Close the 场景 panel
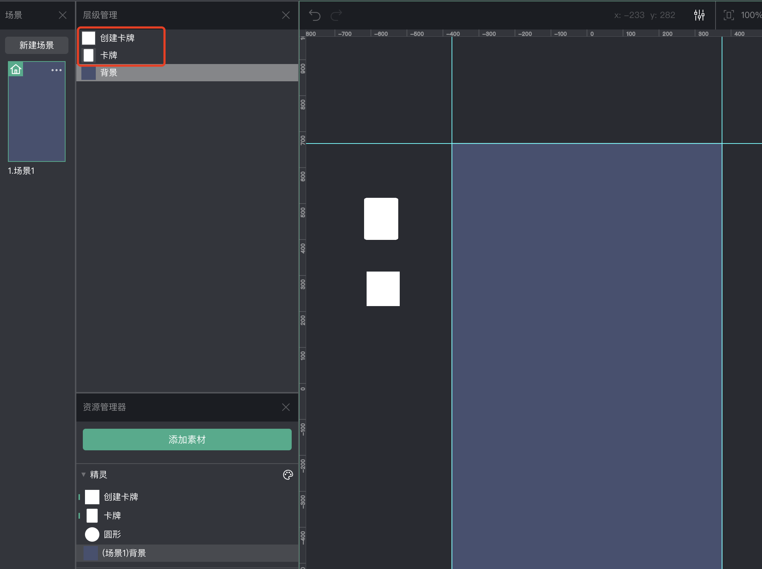The width and height of the screenshot is (762, 569). [x=62, y=15]
